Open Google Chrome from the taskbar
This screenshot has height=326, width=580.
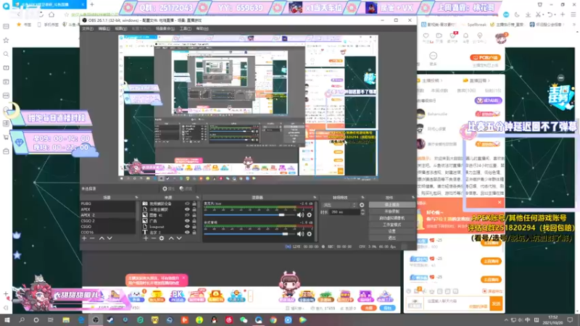(273, 320)
